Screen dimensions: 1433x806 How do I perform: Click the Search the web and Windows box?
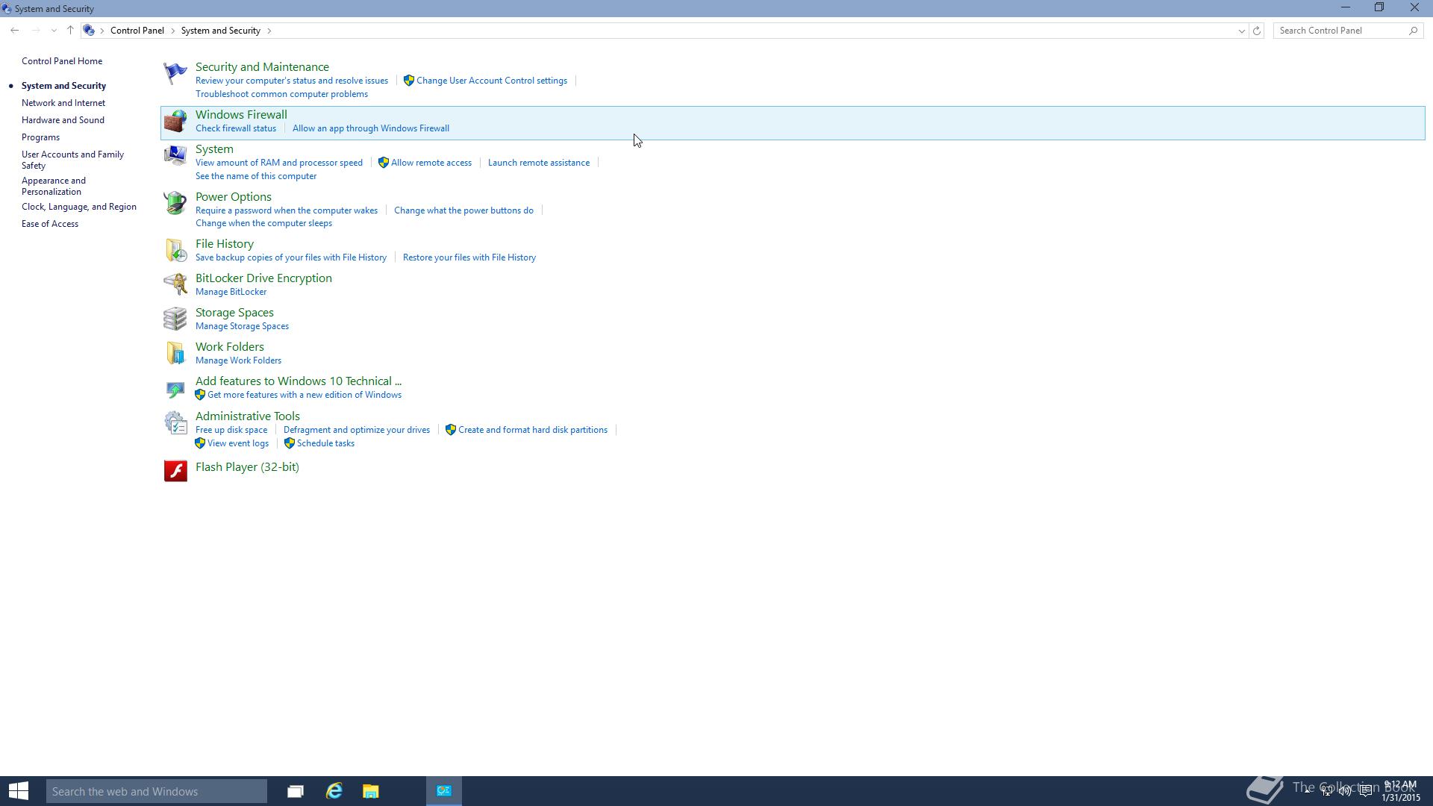tap(157, 791)
